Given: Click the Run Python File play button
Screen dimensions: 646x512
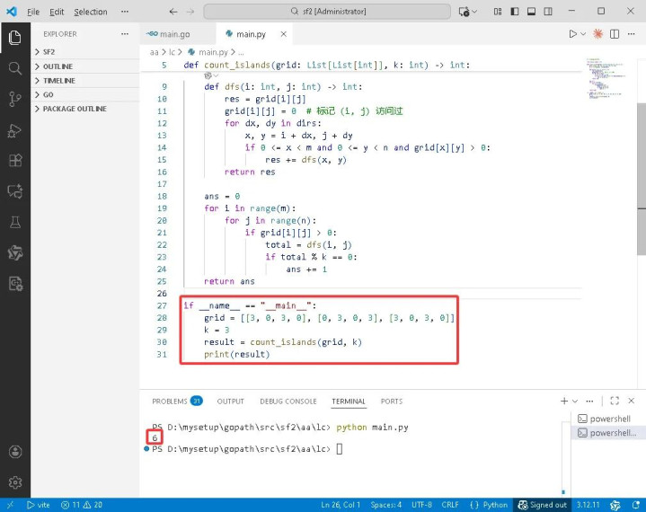Looking at the screenshot, I should (x=572, y=34).
